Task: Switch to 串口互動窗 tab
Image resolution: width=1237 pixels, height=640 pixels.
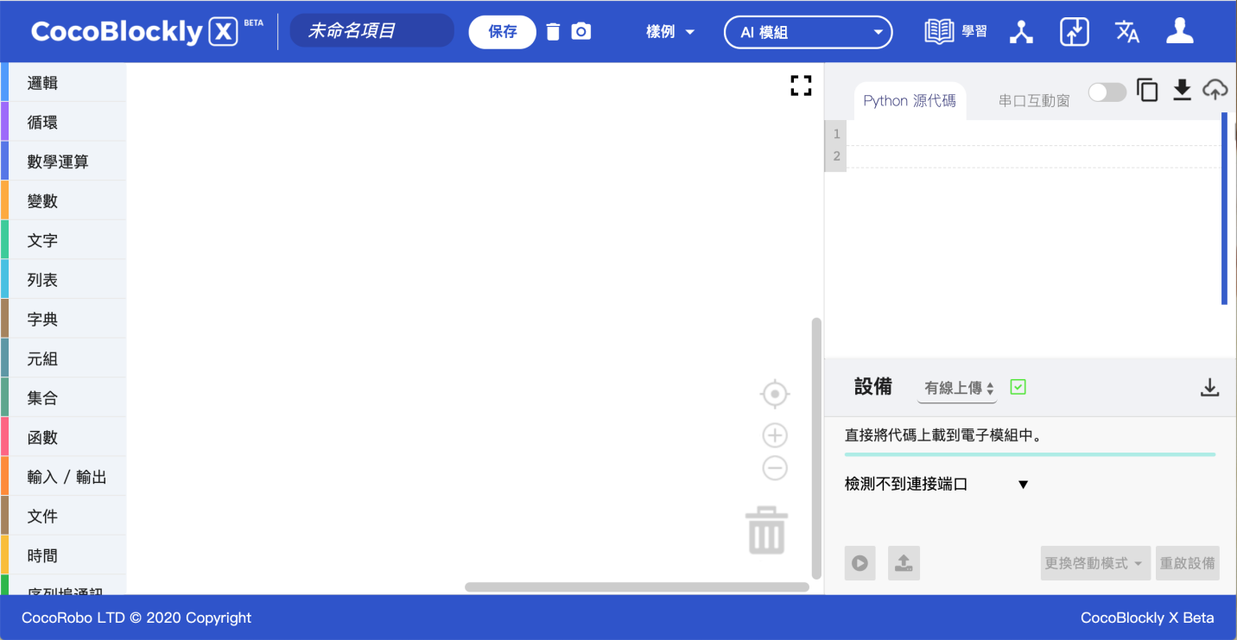Action: pyautogui.click(x=1034, y=101)
